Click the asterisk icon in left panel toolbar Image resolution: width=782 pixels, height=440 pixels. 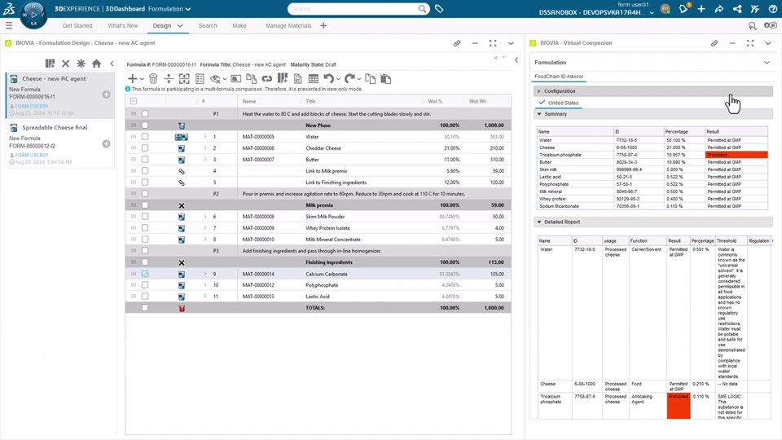coord(81,64)
